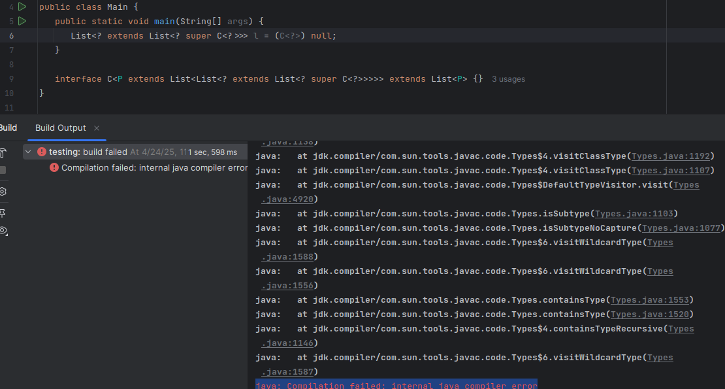Open view options with the eye icon
725x389 pixels.
4,230
